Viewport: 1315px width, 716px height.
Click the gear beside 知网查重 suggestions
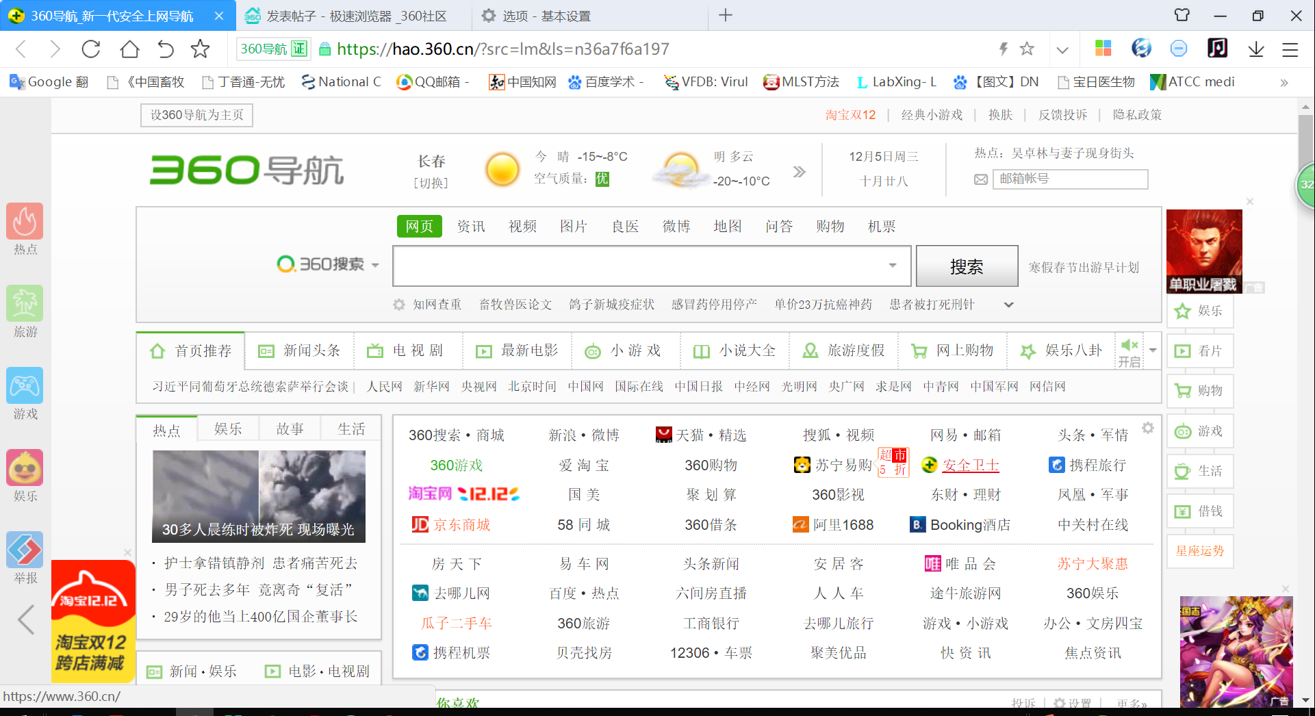coord(399,305)
